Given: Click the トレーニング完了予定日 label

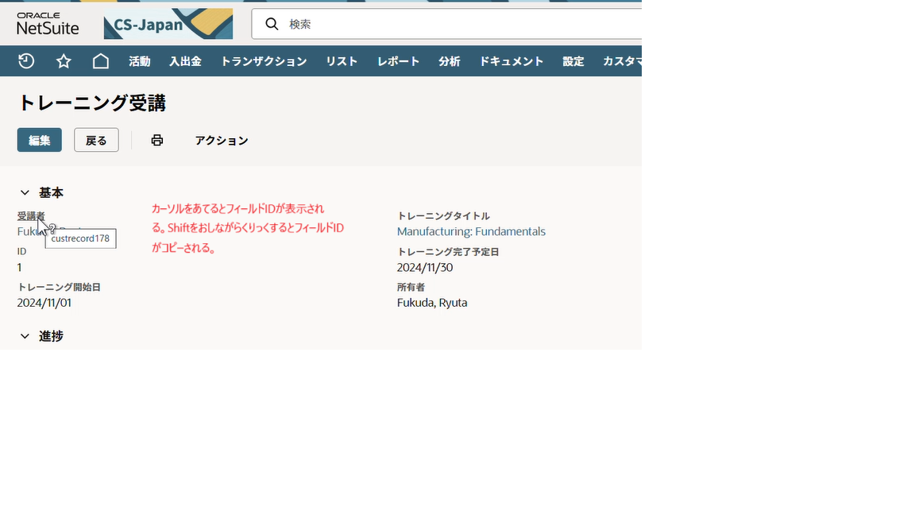Looking at the screenshot, I should click(448, 252).
